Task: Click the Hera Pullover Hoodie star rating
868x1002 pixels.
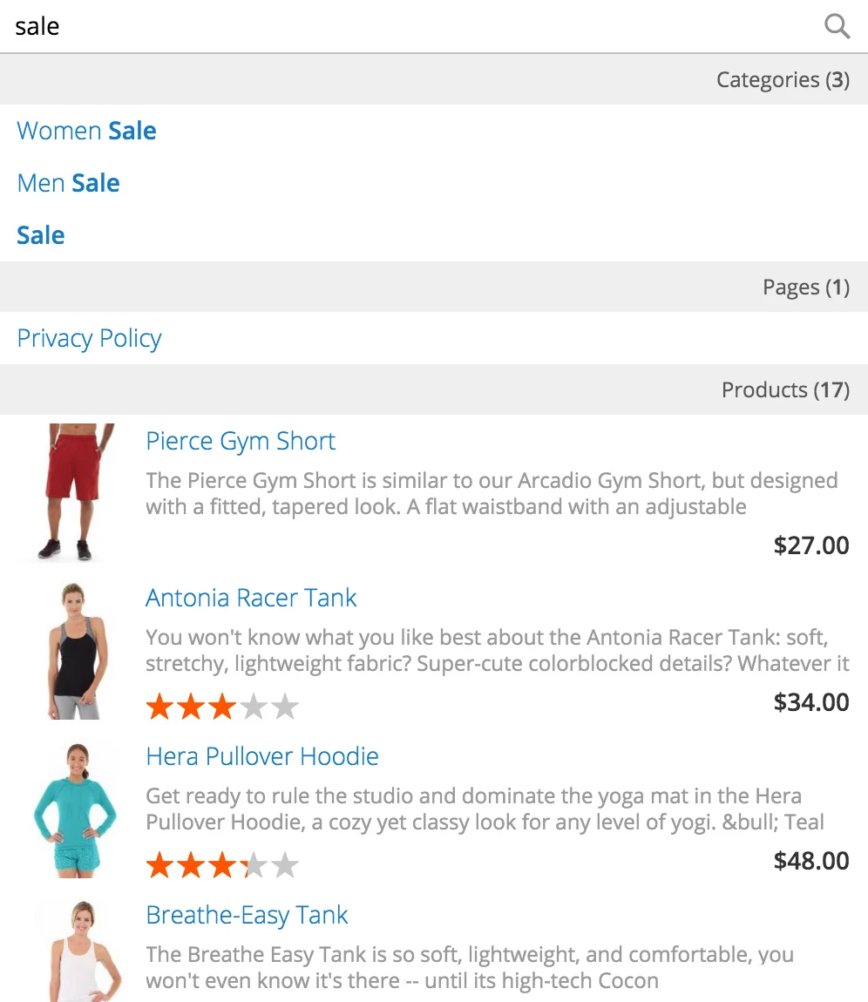Action: (222, 865)
